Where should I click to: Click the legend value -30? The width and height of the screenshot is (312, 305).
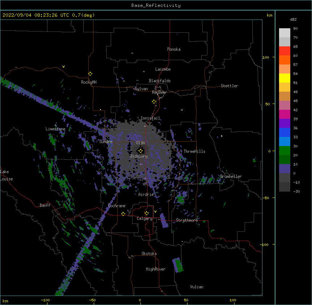tap(296, 191)
